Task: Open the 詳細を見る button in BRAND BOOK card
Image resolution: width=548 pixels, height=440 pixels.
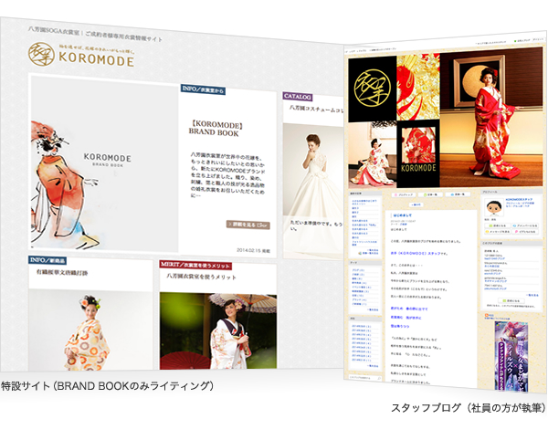Action: 248,225
